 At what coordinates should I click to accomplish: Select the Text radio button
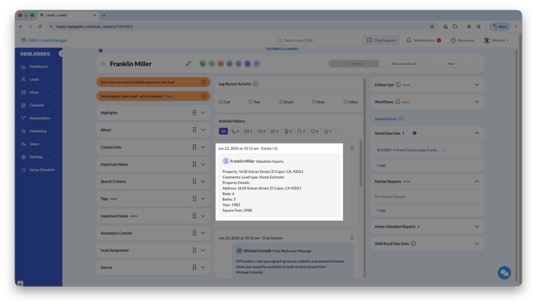click(250, 102)
